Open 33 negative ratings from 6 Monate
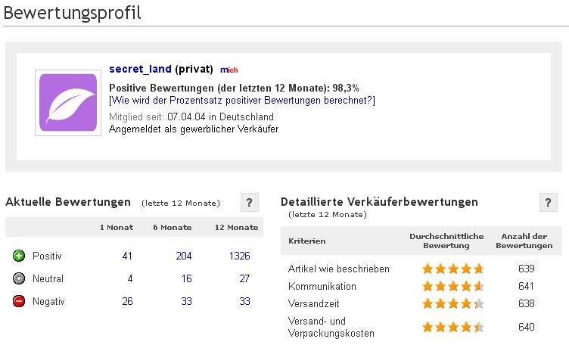The image size is (569, 348). click(x=186, y=302)
